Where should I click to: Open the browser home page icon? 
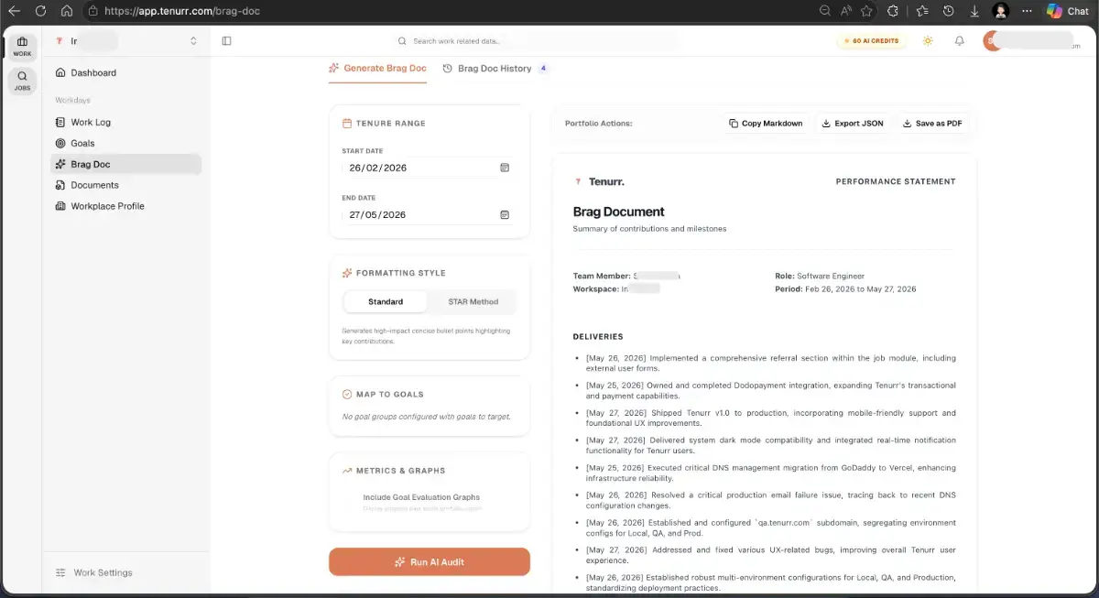(x=67, y=11)
